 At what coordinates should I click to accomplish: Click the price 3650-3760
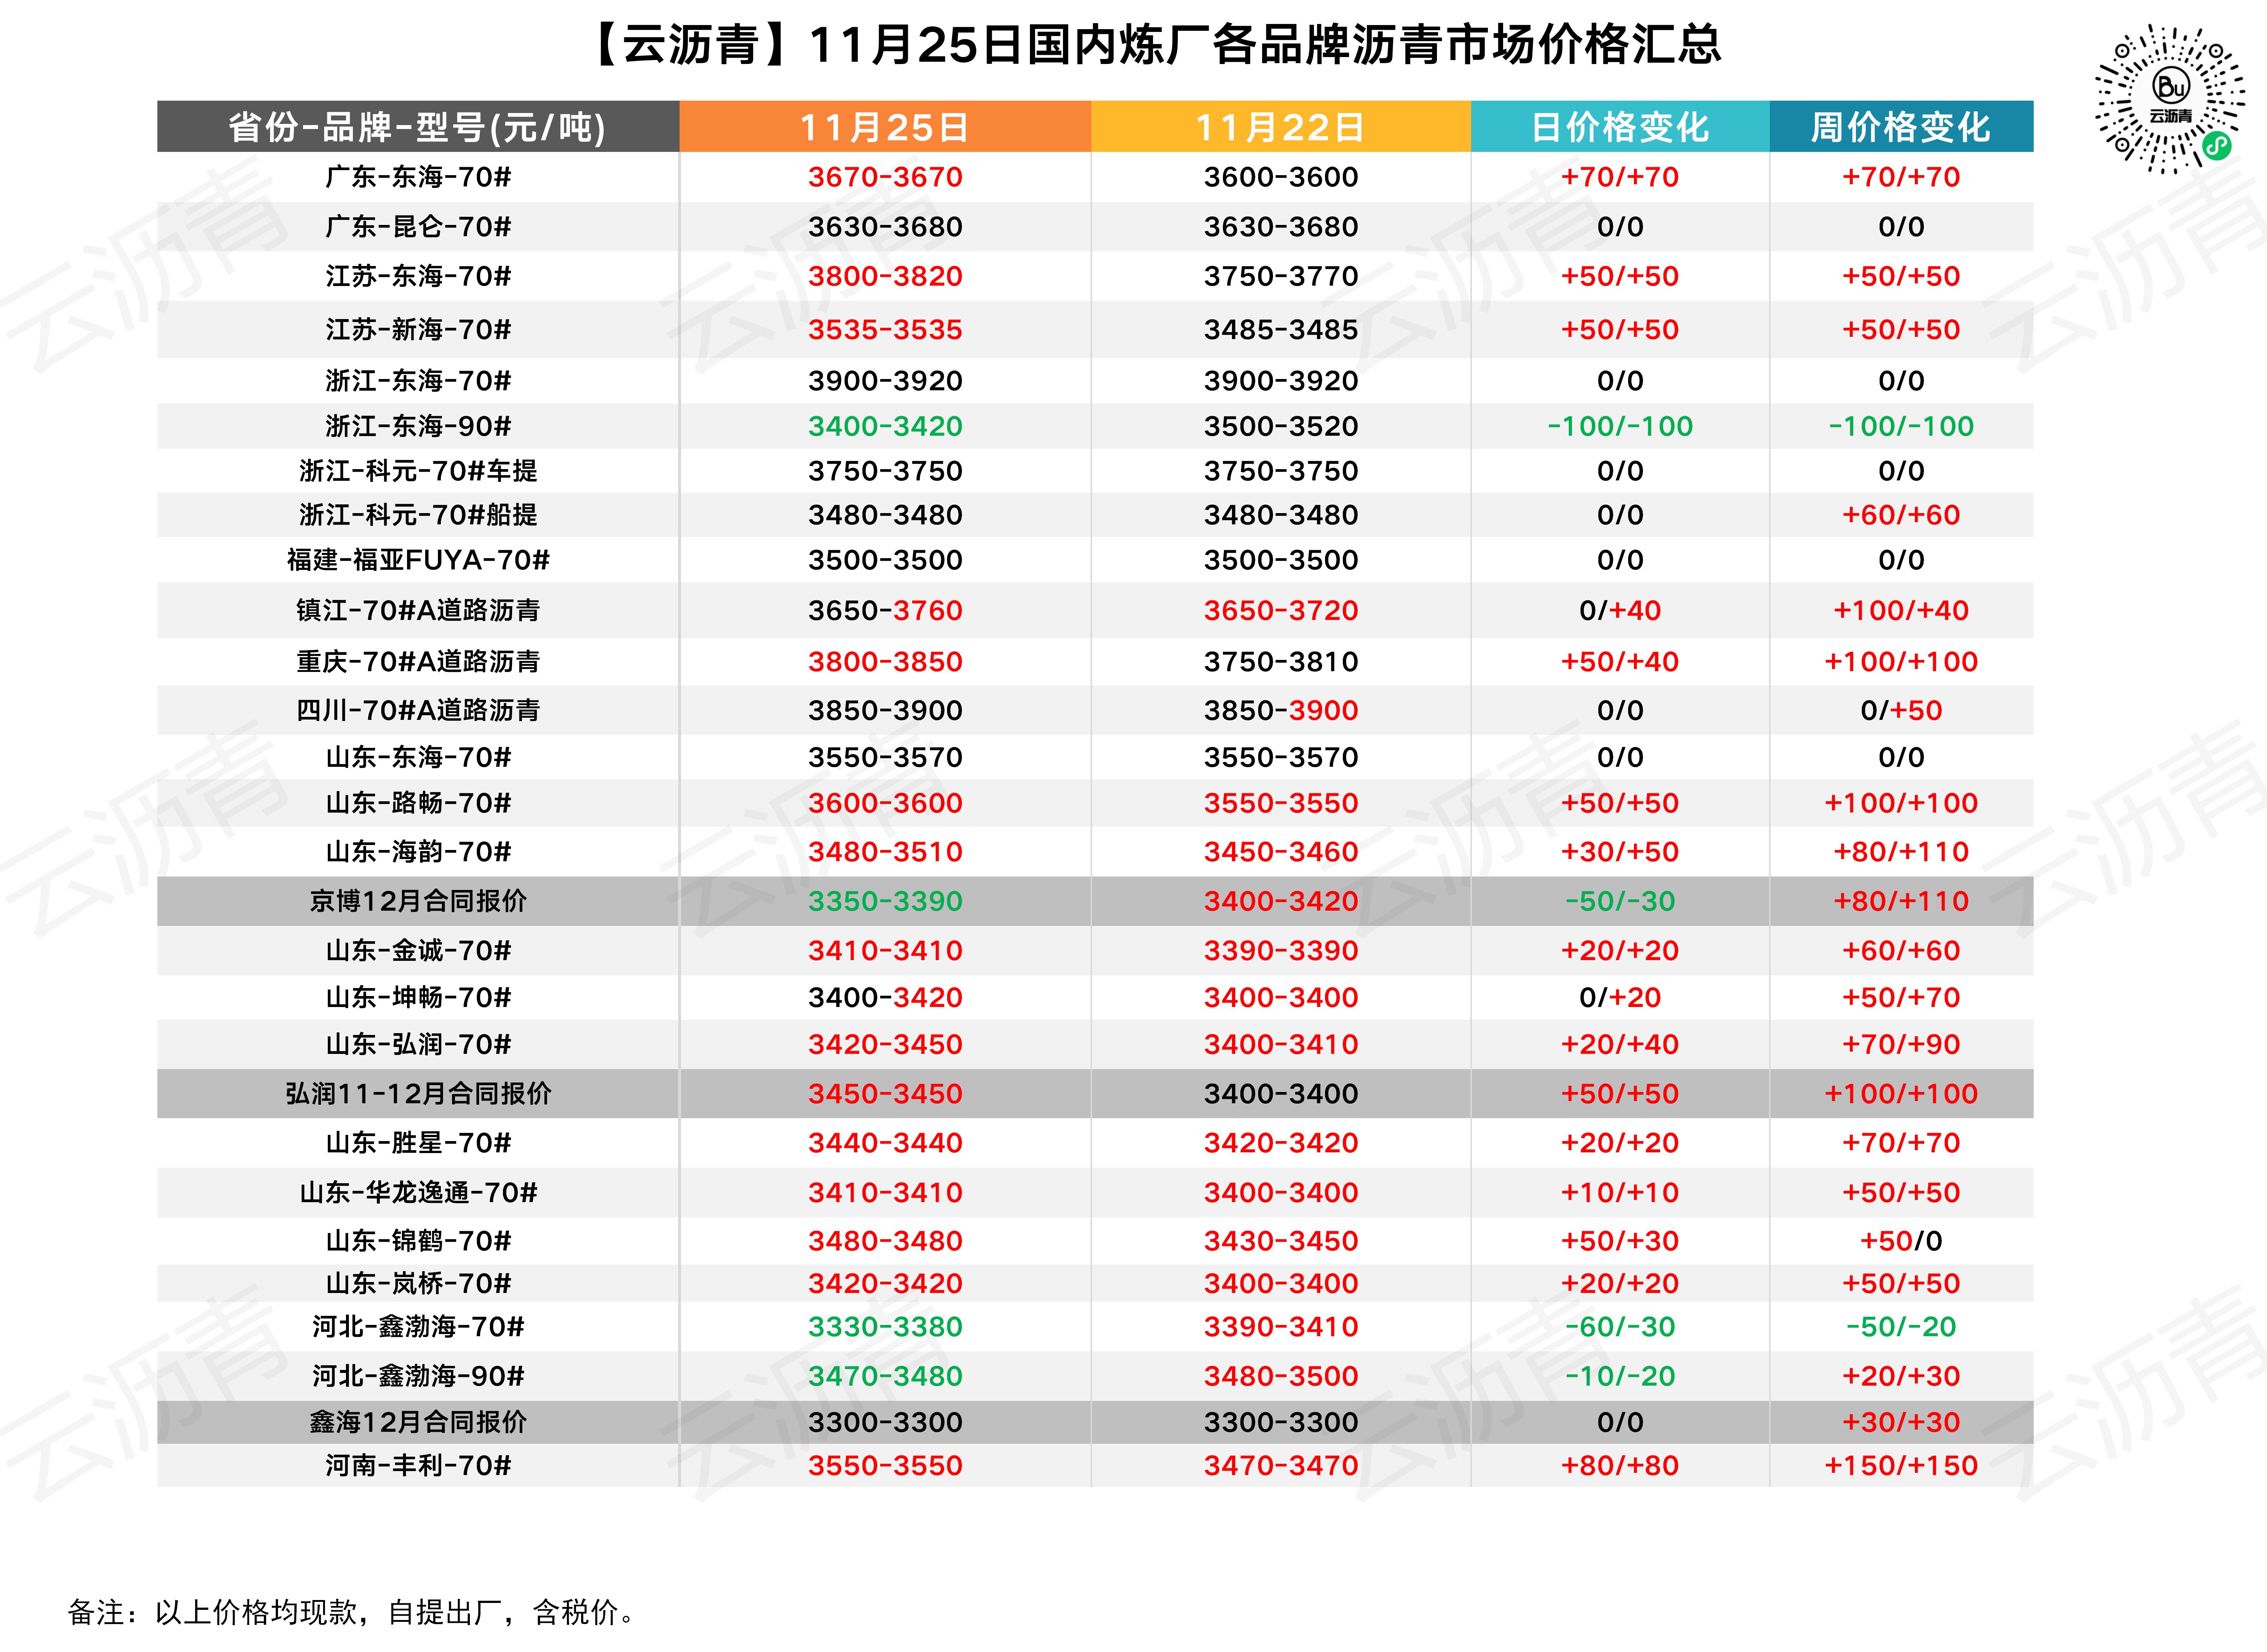[885, 610]
